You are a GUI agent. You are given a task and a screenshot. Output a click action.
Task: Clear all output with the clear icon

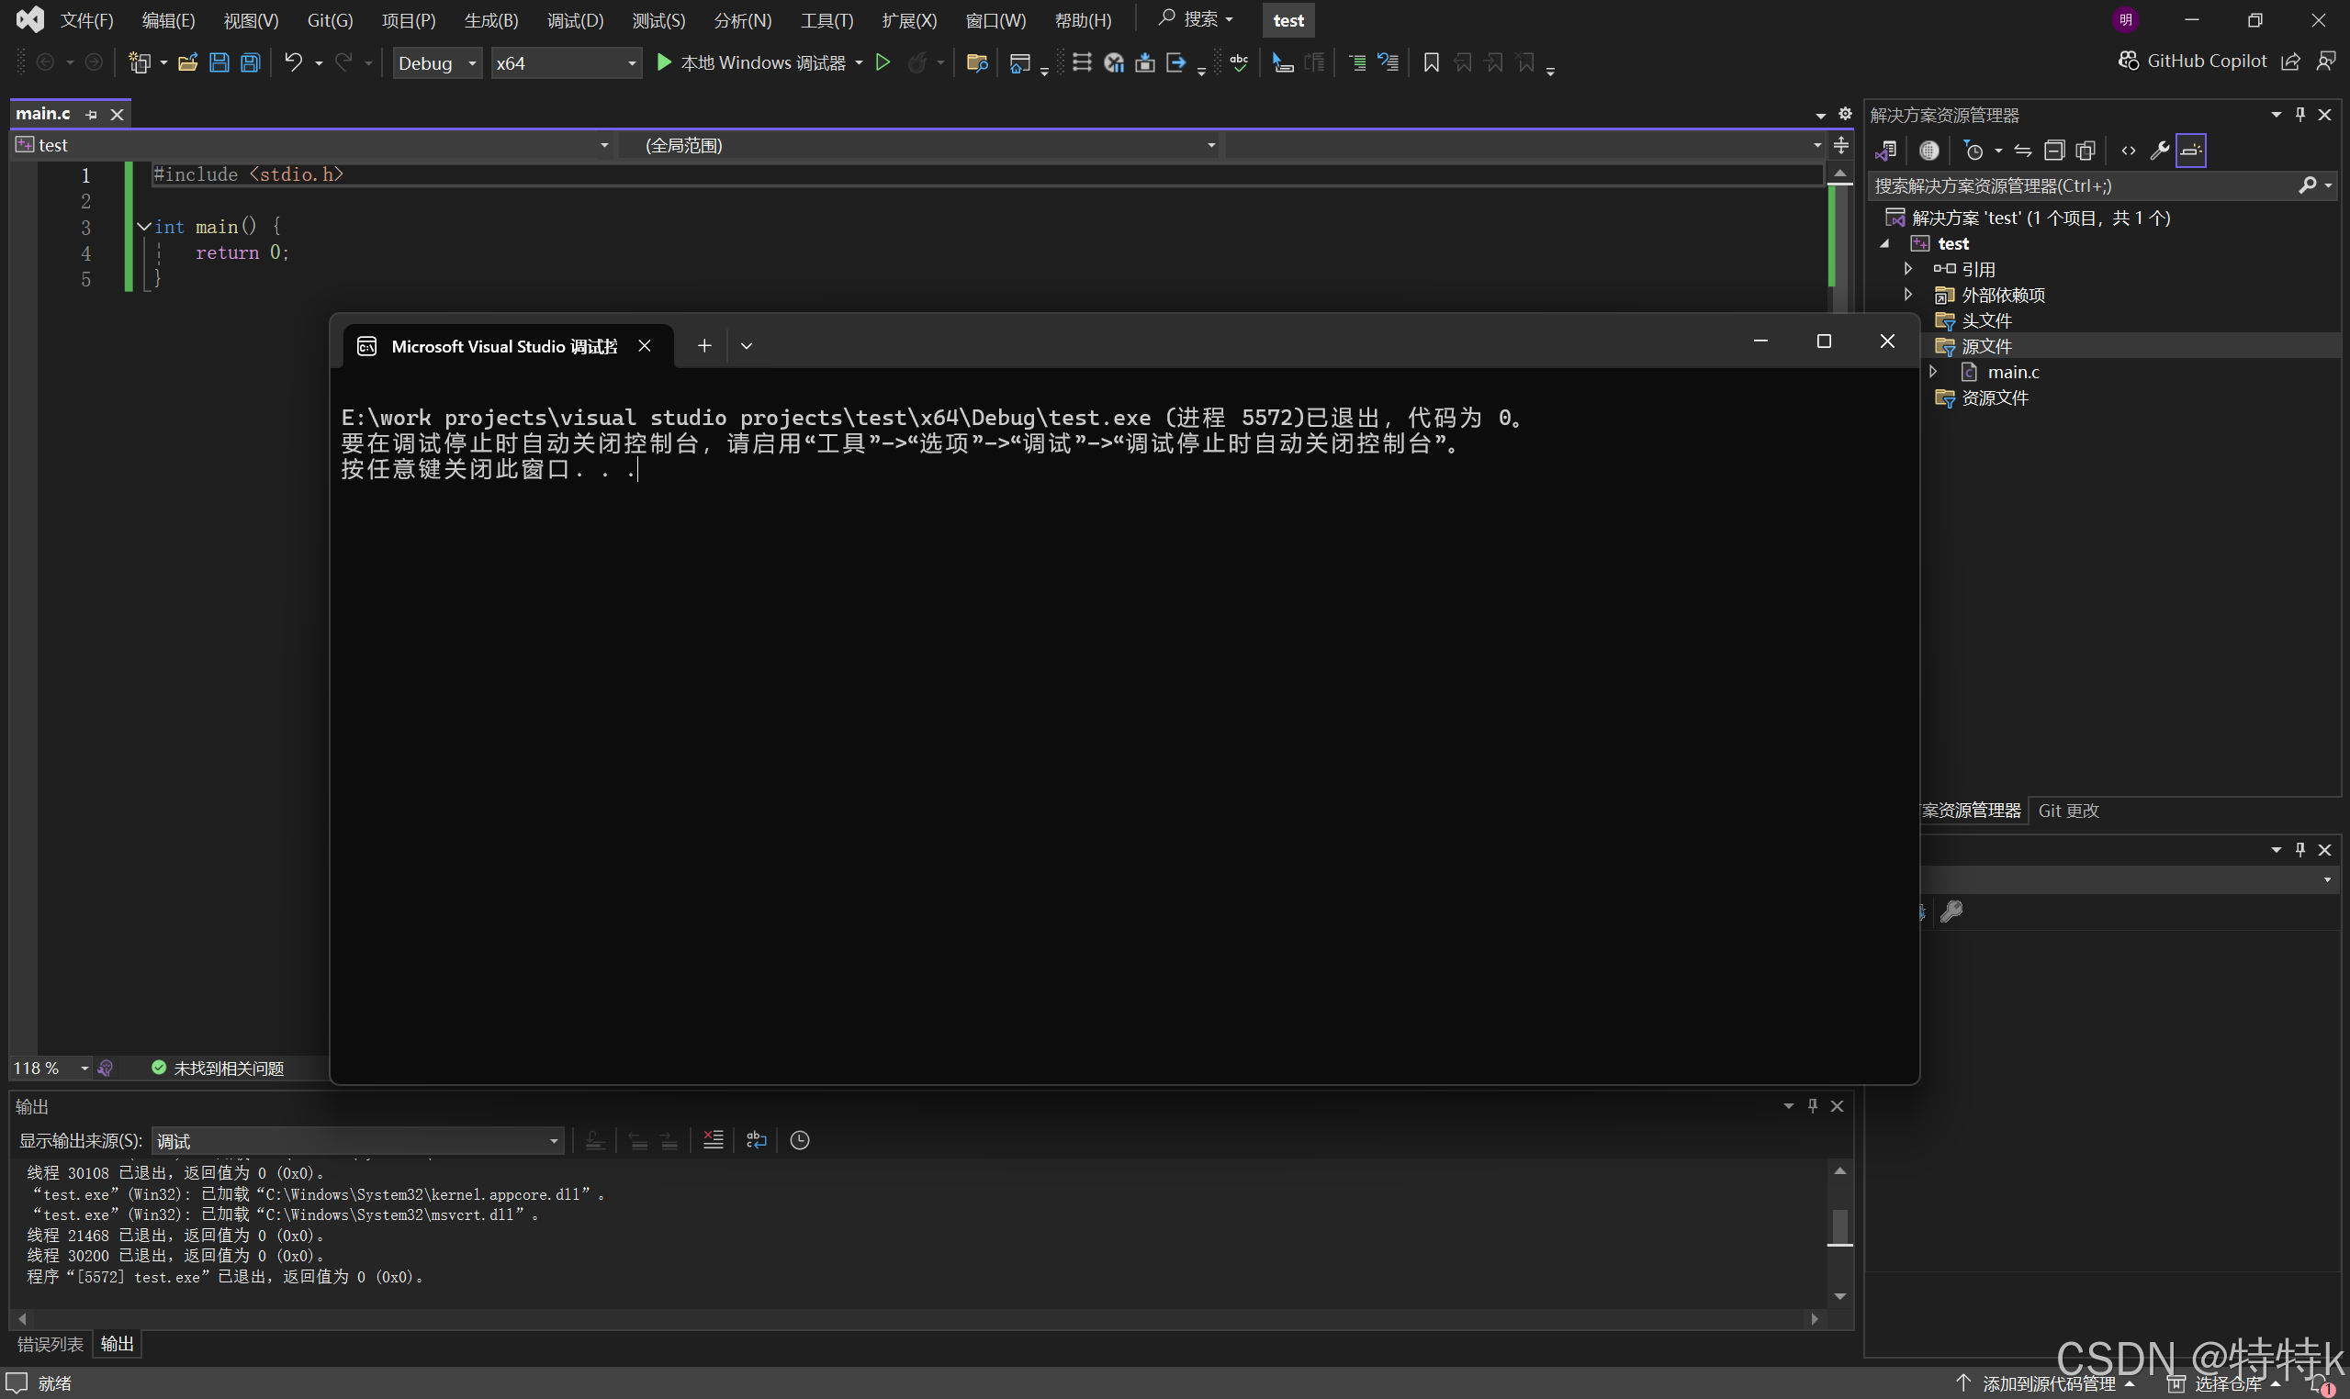coord(713,1141)
